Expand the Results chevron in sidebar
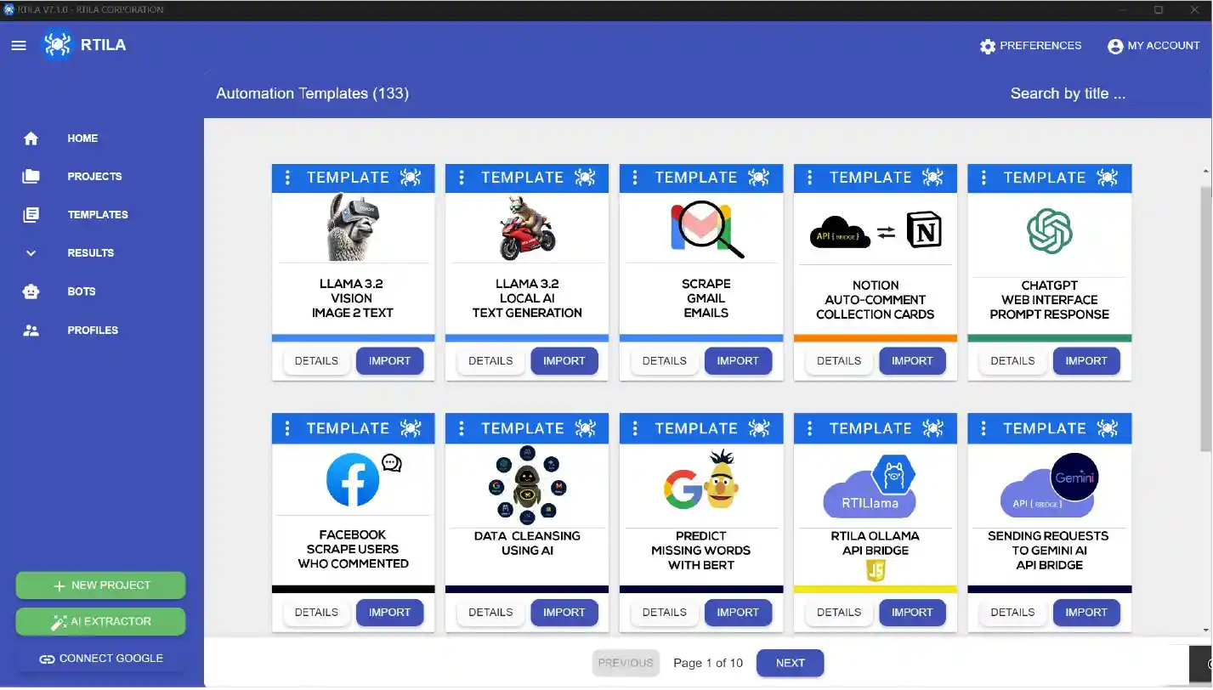 31,253
